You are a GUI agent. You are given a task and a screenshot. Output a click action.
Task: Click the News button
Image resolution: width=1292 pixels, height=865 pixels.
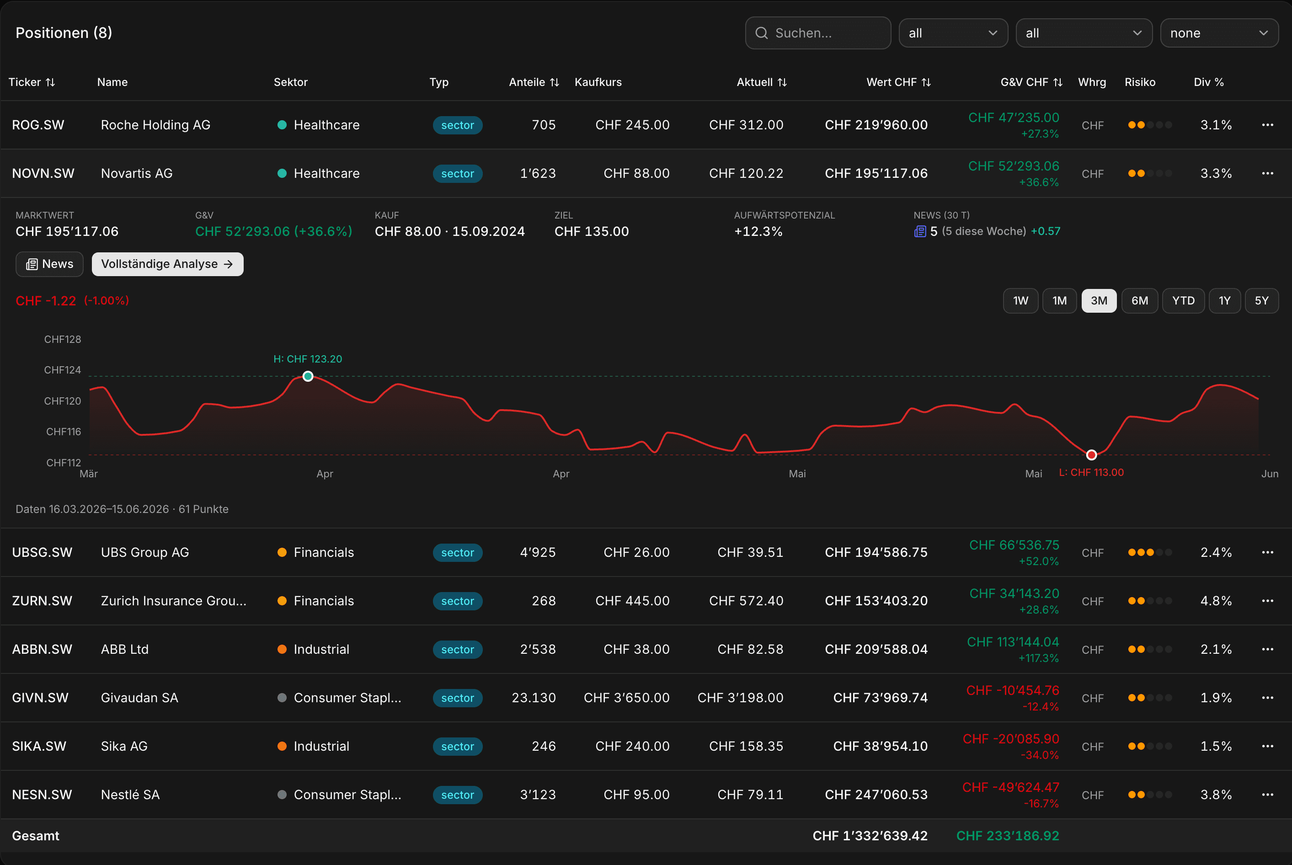tap(50, 264)
